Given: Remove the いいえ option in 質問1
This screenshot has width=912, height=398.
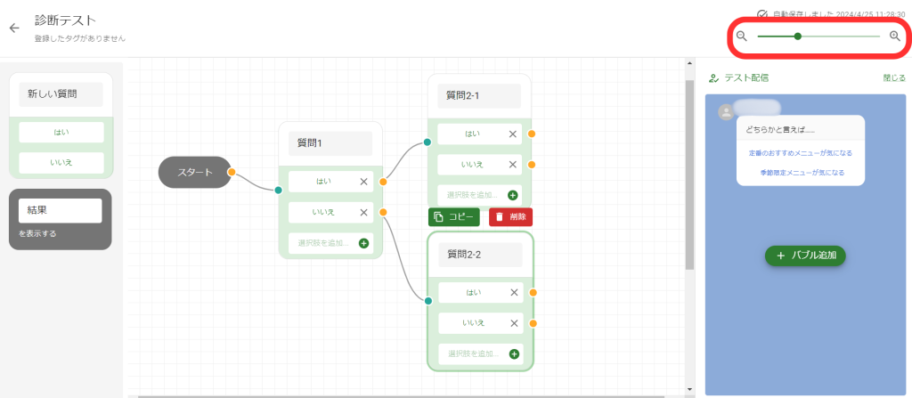Looking at the screenshot, I should tap(363, 212).
